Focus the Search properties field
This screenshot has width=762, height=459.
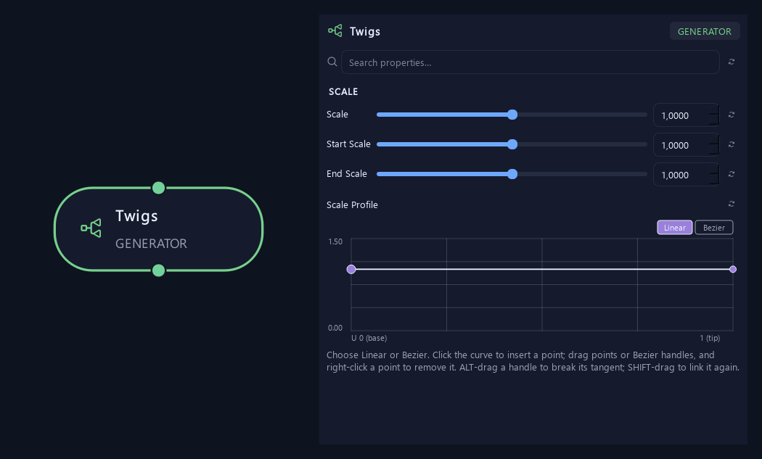click(x=530, y=62)
